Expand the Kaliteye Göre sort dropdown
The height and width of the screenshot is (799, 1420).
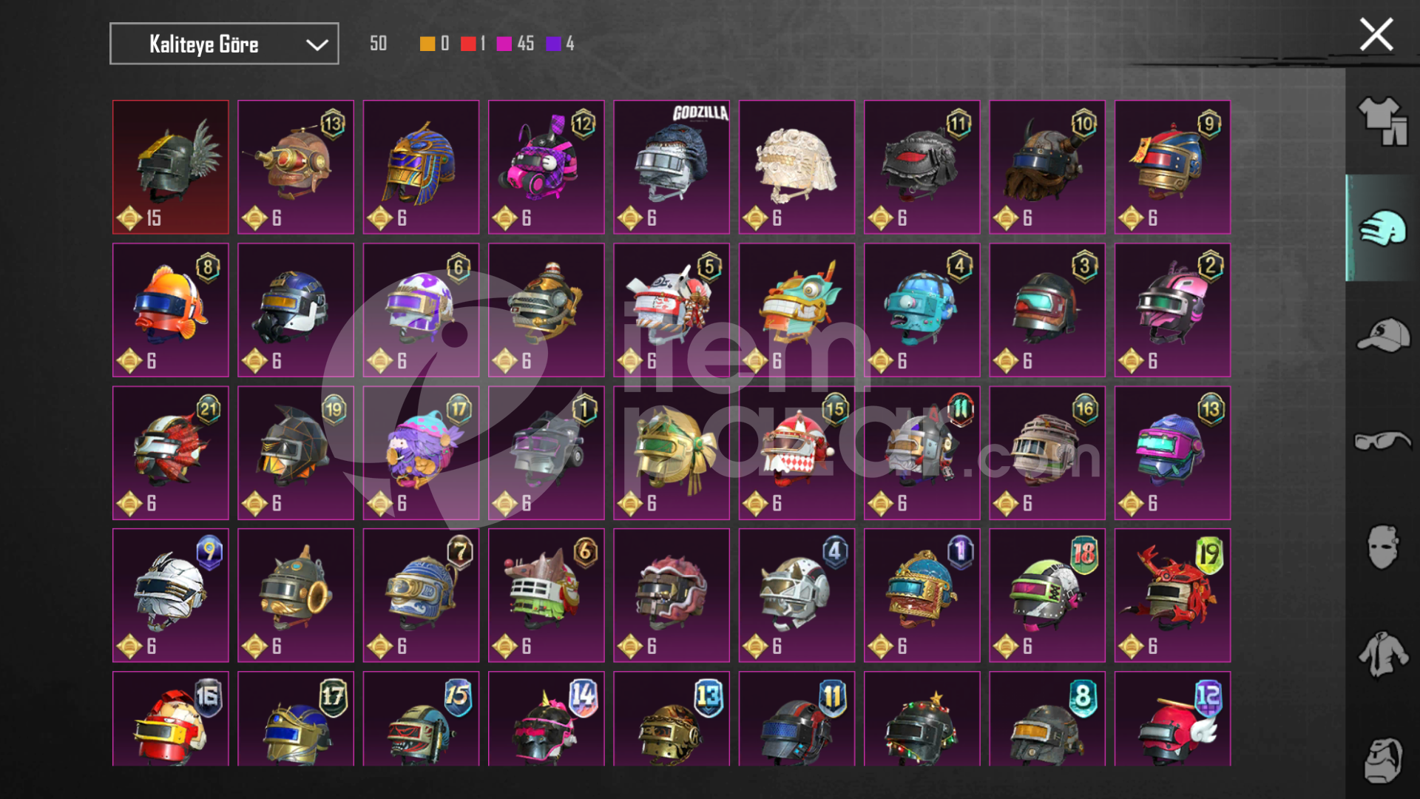point(224,44)
